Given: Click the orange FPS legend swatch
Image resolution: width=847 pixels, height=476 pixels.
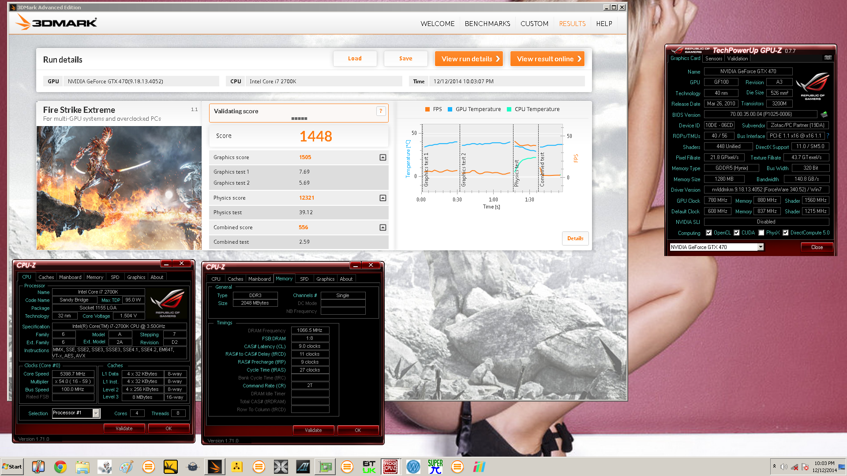Looking at the screenshot, I should pyautogui.click(x=427, y=109).
